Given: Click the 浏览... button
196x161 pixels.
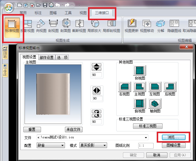Looking at the screenshot, I should (x=173, y=137).
